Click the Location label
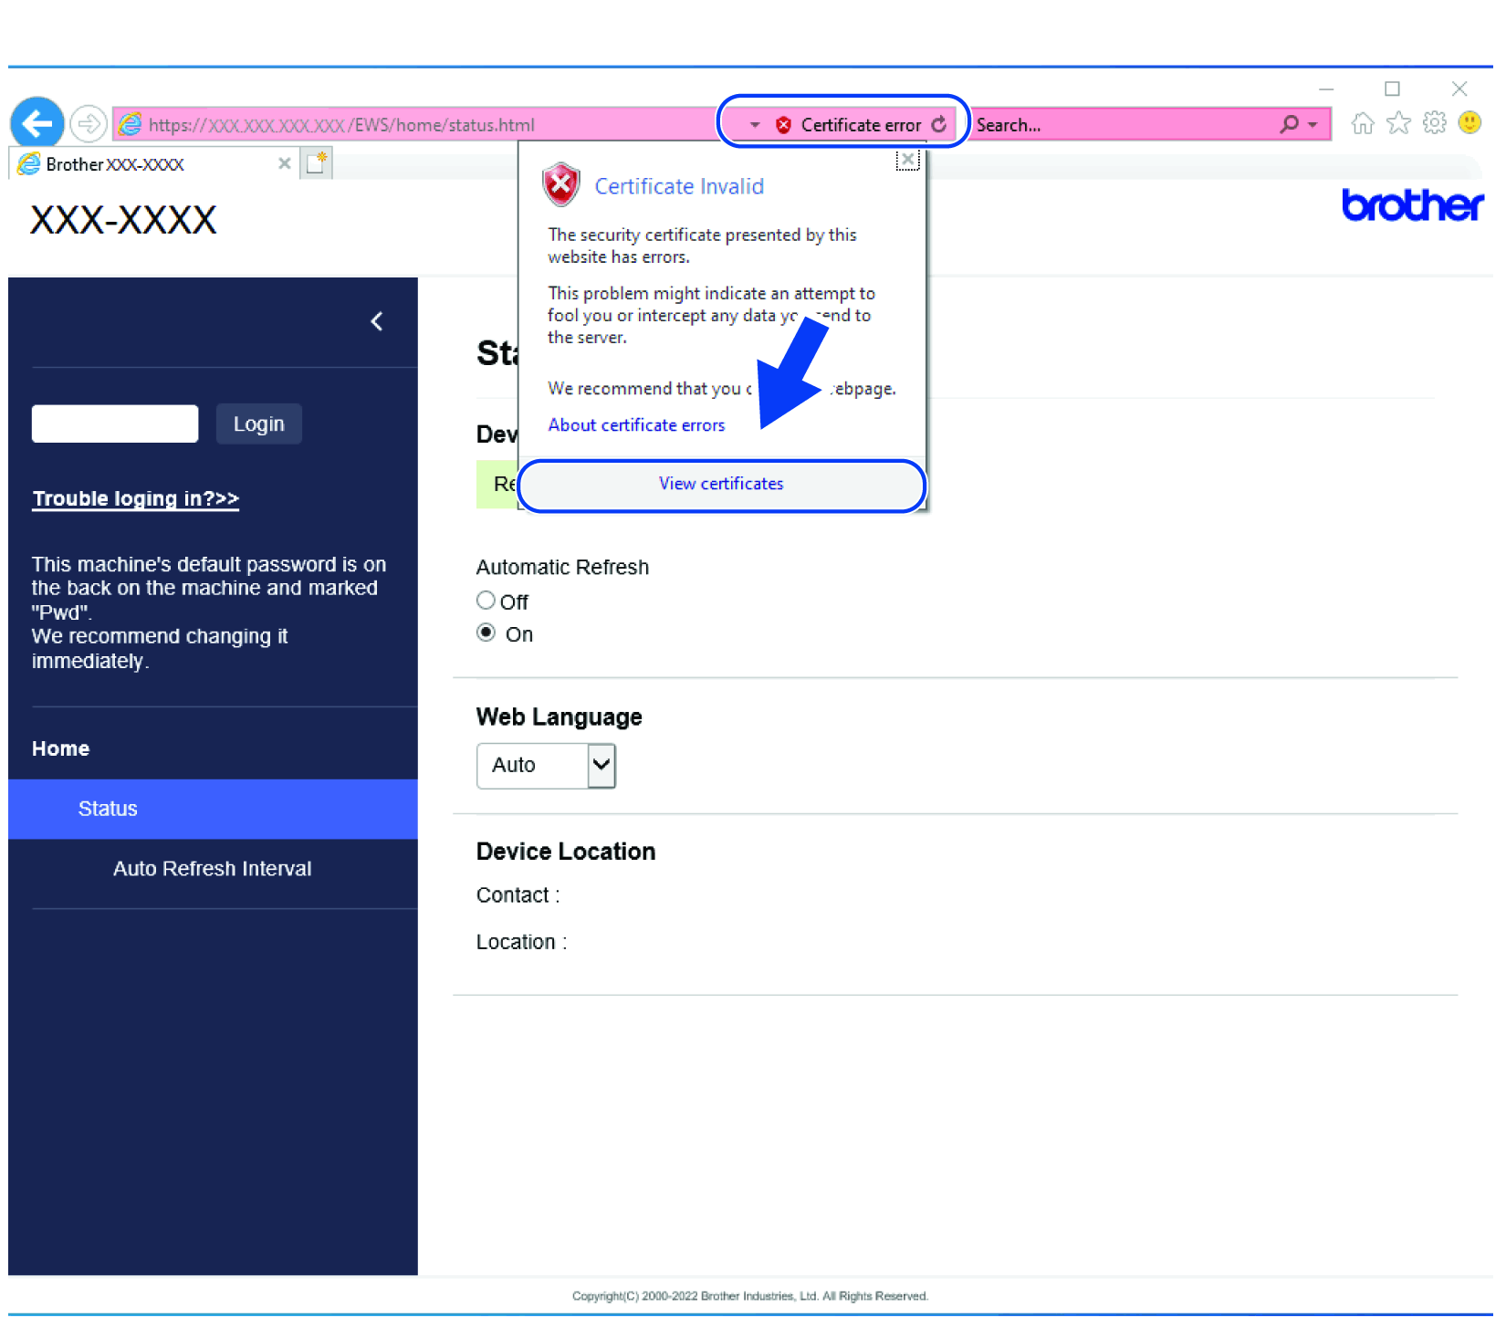The height and width of the screenshot is (1328, 1506). [521, 943]
